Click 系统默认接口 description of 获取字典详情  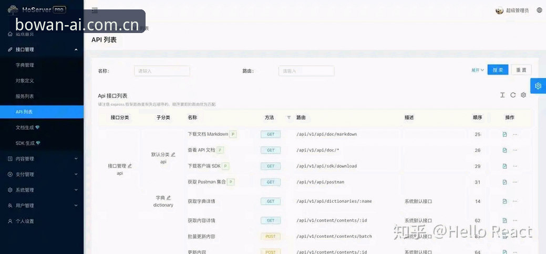pos(418,201)
